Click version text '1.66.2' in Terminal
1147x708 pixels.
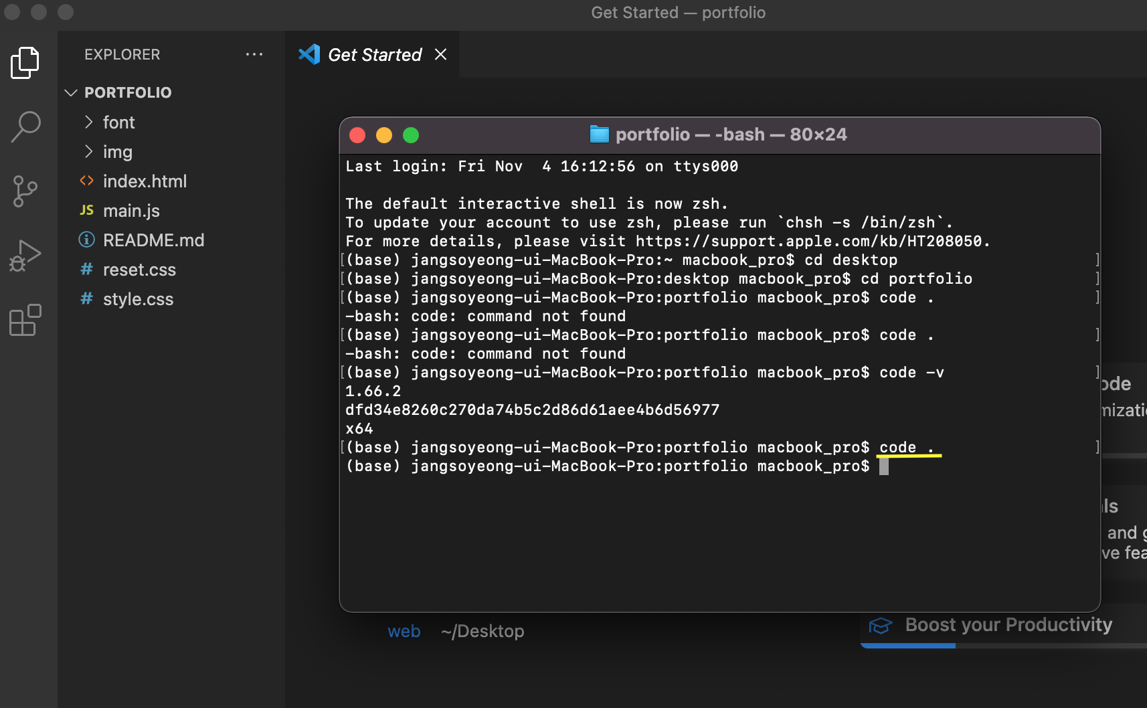(x=373, y=391)
